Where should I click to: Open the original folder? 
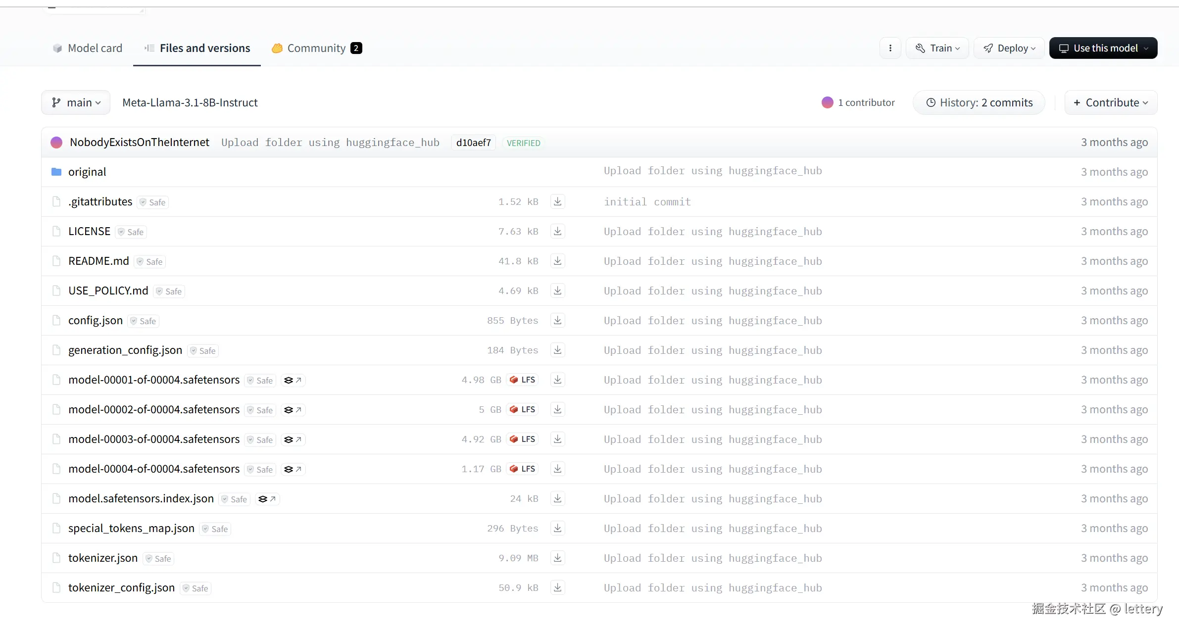tap(87, 172)
